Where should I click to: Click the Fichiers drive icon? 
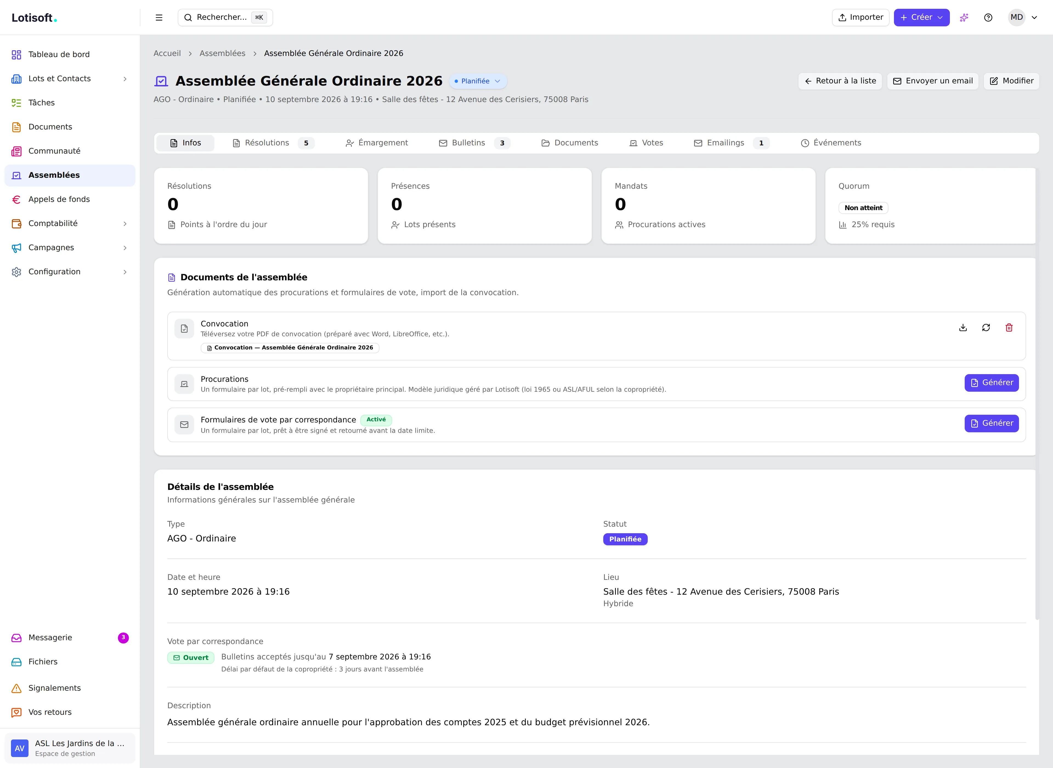click(x=16, y=662)
